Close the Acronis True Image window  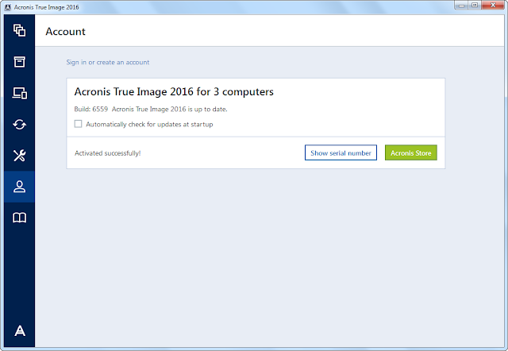tap(493, 6)
